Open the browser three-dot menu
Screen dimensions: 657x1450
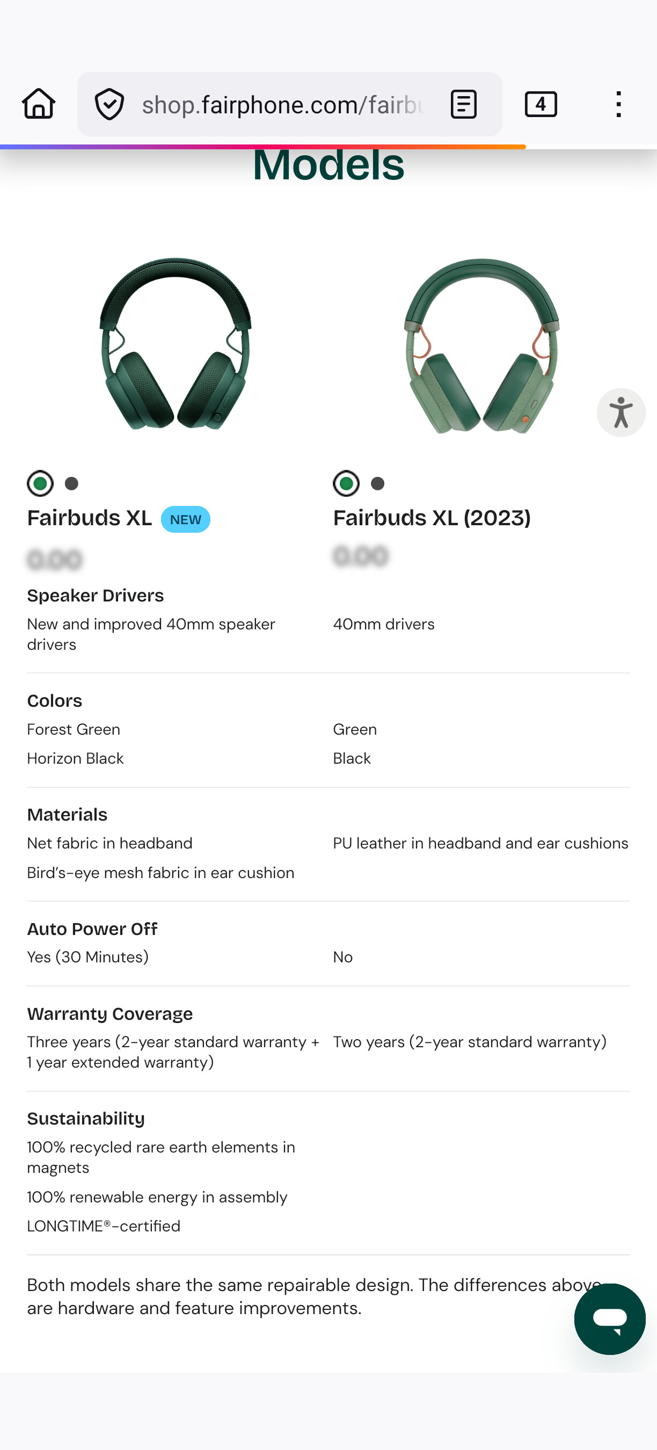(618, 104)
